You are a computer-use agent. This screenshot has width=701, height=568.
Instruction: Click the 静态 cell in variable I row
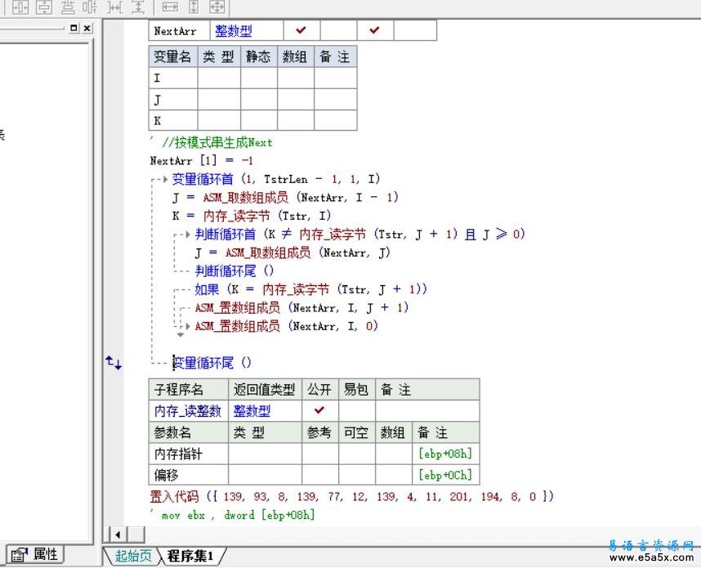click(259, 78)
